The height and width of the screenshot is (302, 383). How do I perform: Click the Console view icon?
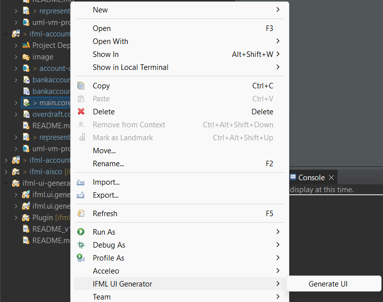pos(293,177)
